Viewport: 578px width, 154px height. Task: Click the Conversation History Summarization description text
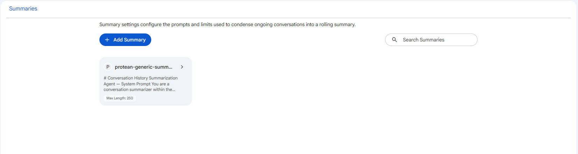coord(141,84)
